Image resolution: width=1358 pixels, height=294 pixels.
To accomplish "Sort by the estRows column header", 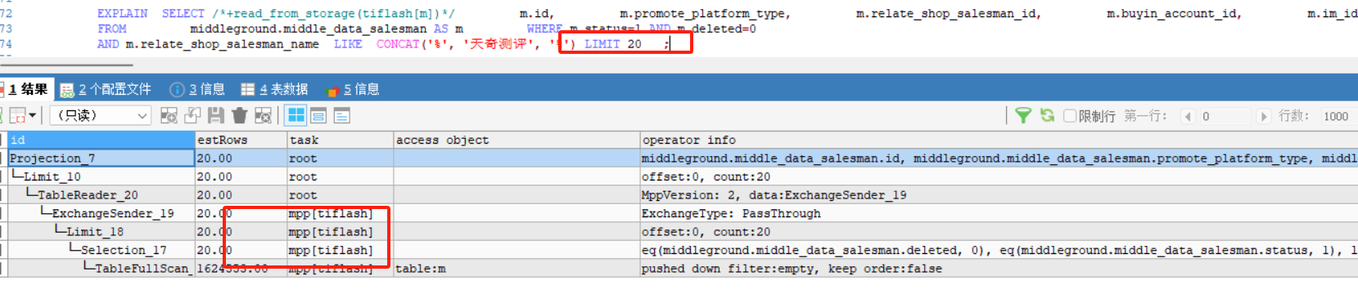I will coord(241,140).
